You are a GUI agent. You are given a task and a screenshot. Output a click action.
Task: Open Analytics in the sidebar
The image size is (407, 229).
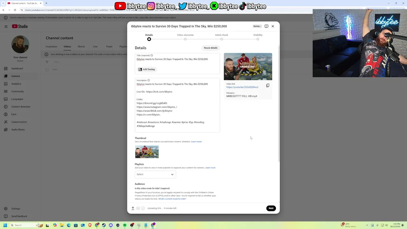pyautogui.click(x=16, y=84)
